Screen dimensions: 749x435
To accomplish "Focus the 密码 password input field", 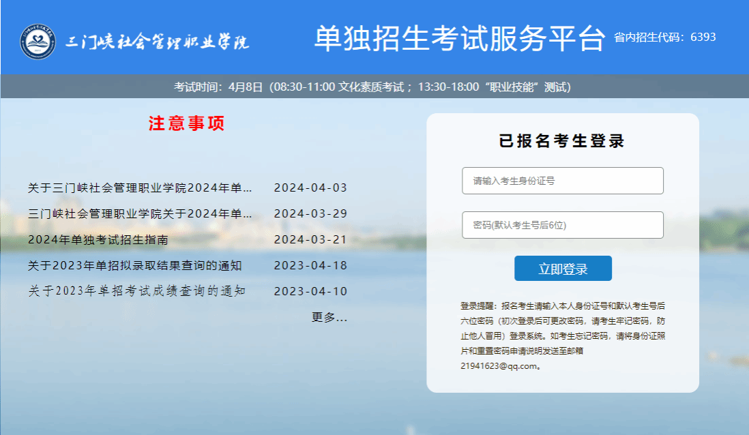I will (562, 225).
